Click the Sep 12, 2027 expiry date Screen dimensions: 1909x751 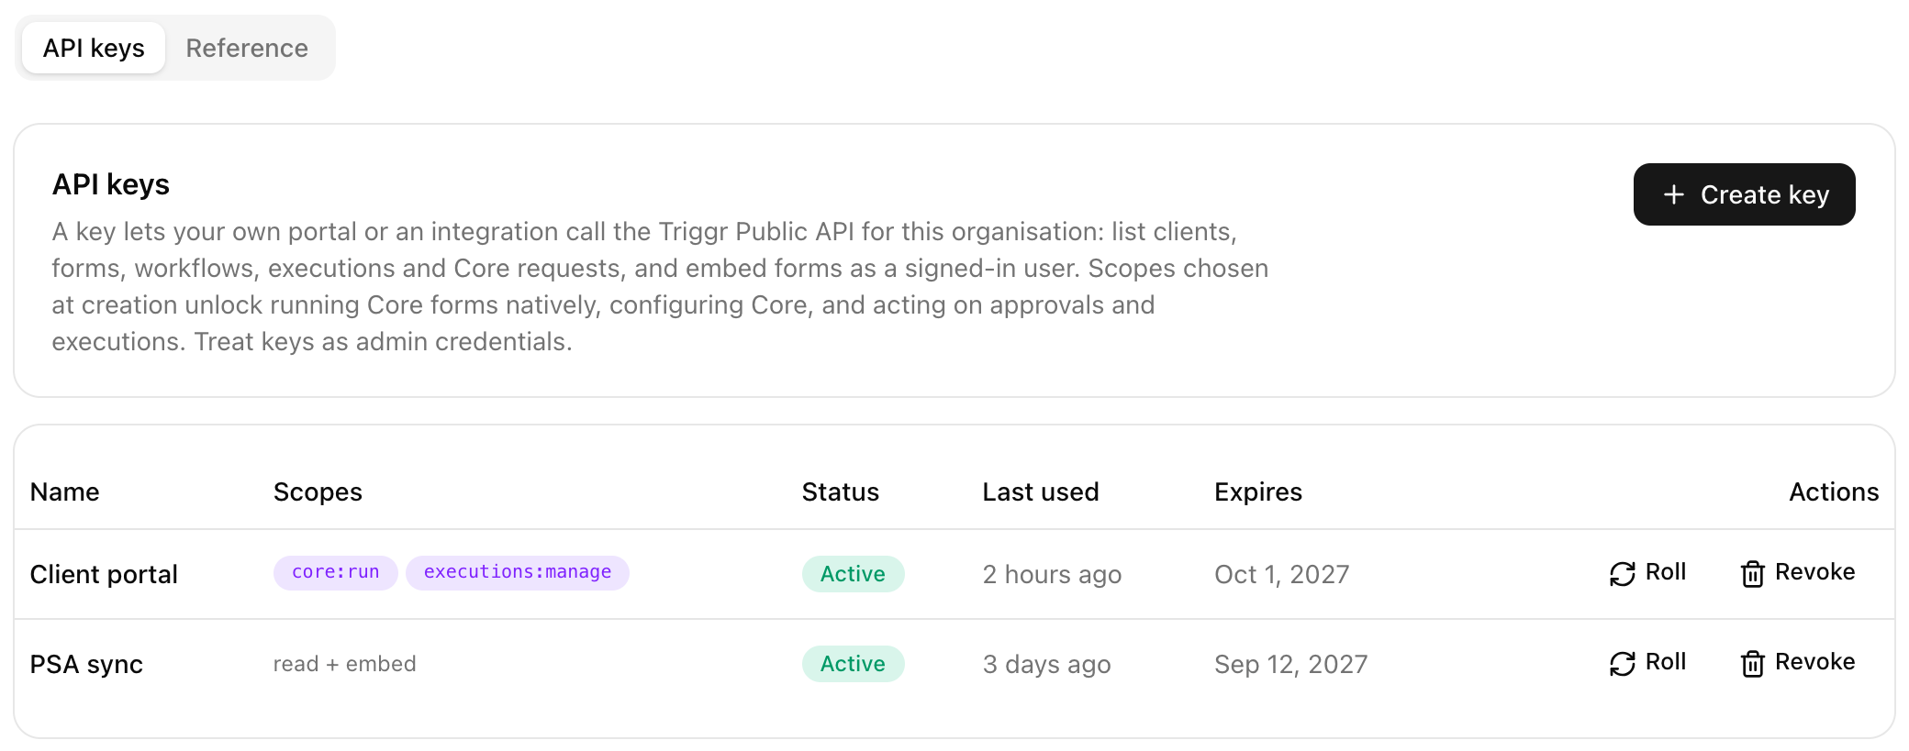tap(1290, 664)
